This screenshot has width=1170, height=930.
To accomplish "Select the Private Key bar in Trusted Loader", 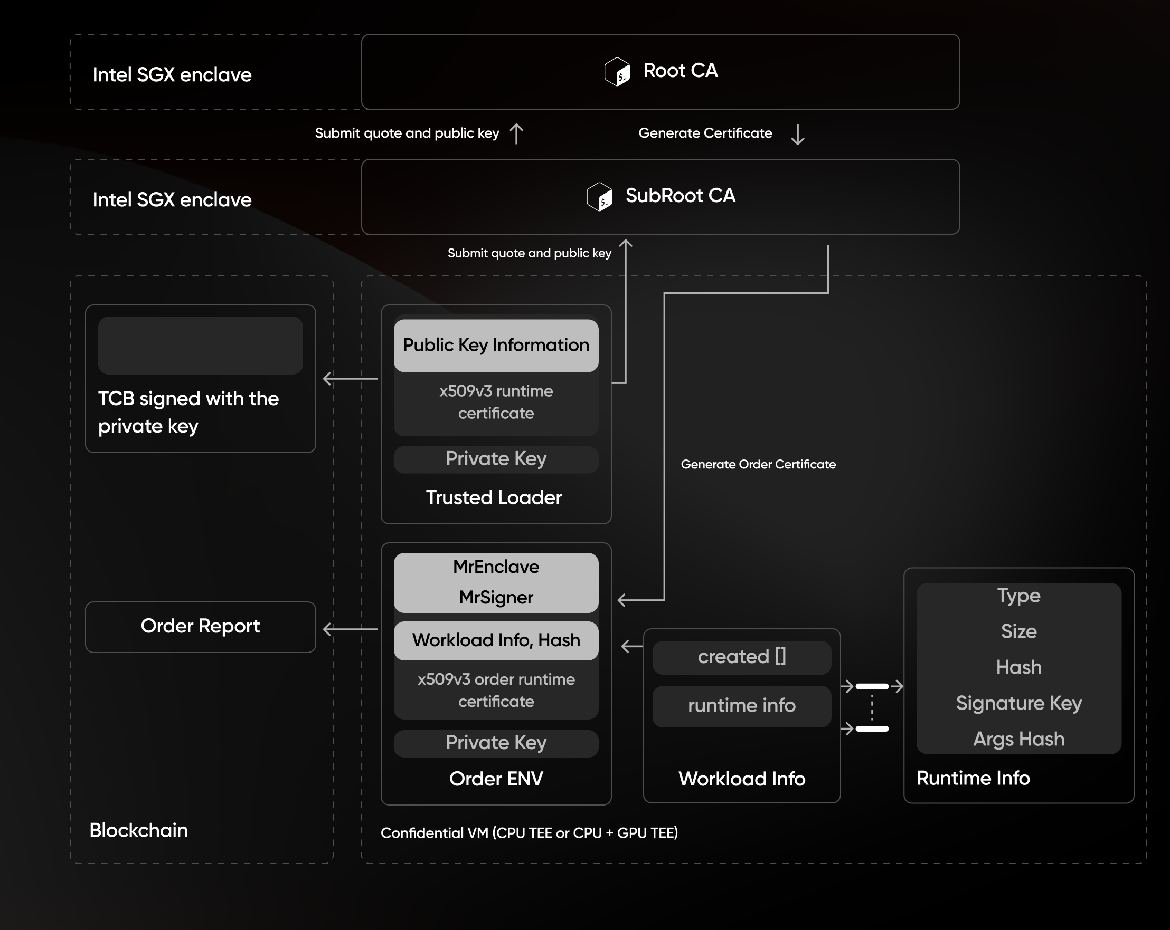I will click(x=496, y=459).
